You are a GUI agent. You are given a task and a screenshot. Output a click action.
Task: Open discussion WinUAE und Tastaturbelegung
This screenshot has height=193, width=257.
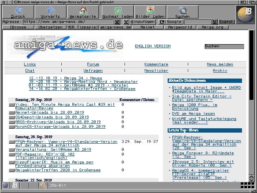pyautogui.click(x=204, y=120)
